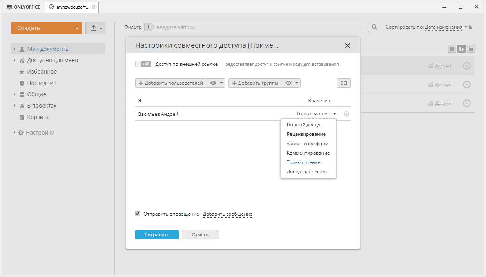
Task: Click Доступ link in first file row
Action: pos(439,66)
